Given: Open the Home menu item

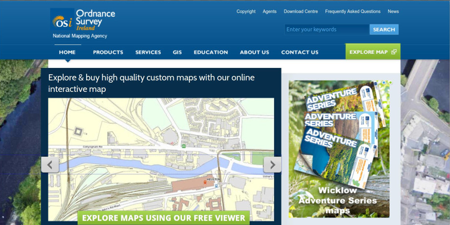Looking at the screenshot, I should coord(67,52).
